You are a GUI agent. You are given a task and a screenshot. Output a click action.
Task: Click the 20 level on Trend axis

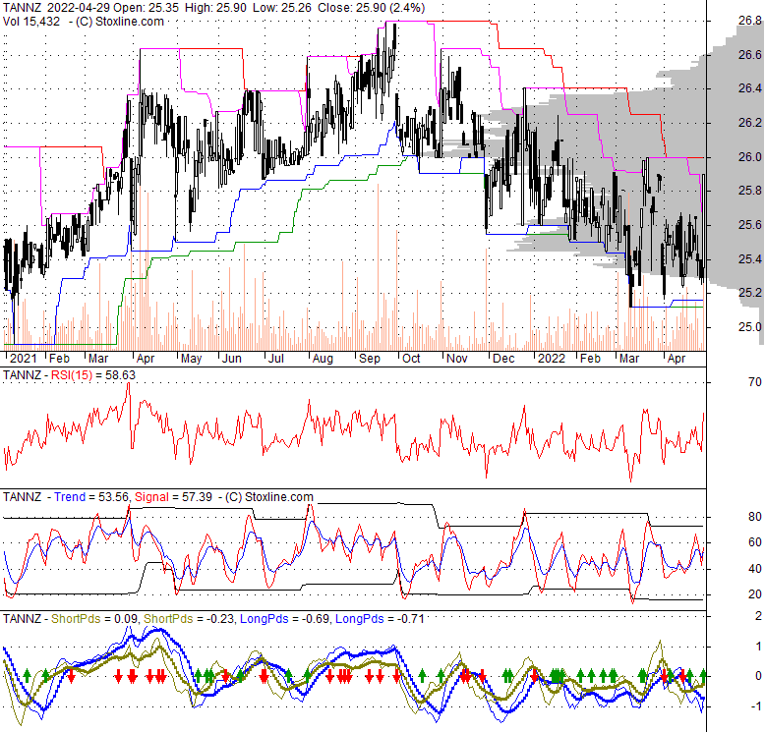click(755, 594)
